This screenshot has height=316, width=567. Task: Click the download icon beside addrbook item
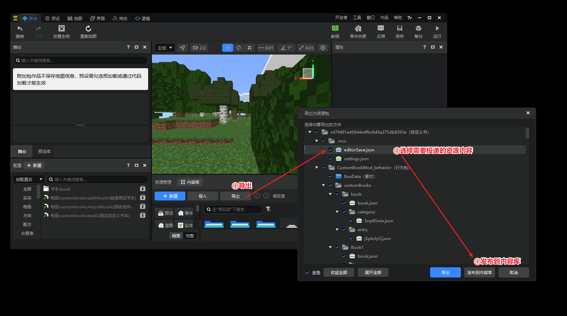(x=143, y=198)
